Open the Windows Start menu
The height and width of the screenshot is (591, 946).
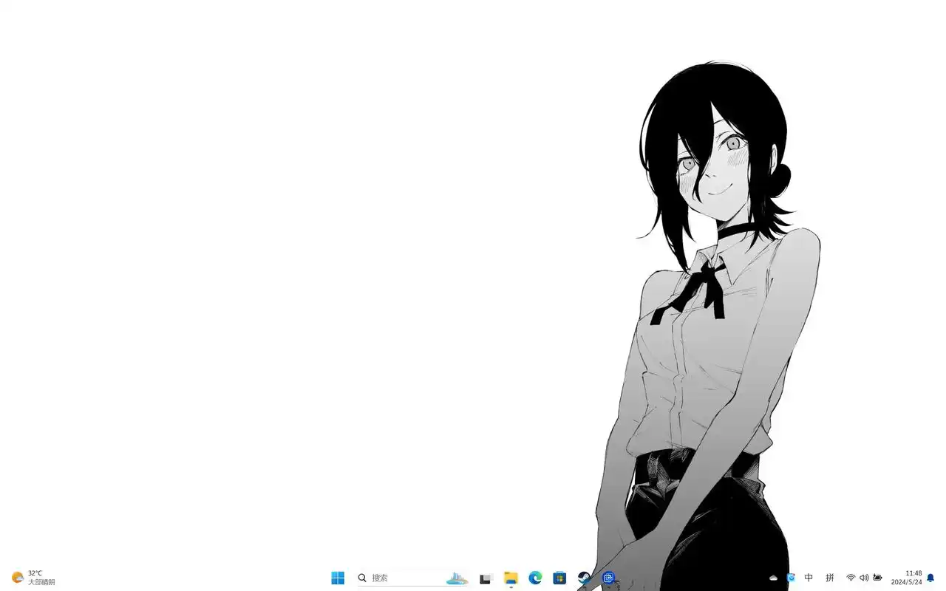(338, 578)
